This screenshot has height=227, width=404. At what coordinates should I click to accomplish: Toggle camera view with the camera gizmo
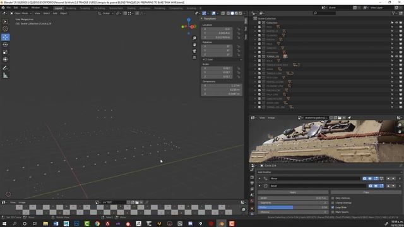pos(194,51)
